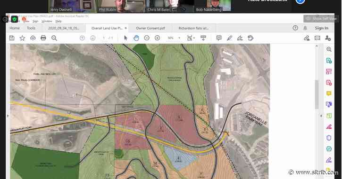Image resolution: width=342 pixels, height=179 pixels.
Task: Click the stamp tool icon in toolbar
Action: (250, 38)
